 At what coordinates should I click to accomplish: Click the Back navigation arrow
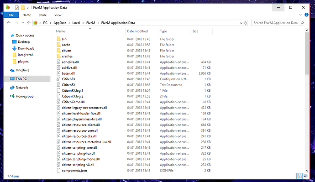(9, 23)
